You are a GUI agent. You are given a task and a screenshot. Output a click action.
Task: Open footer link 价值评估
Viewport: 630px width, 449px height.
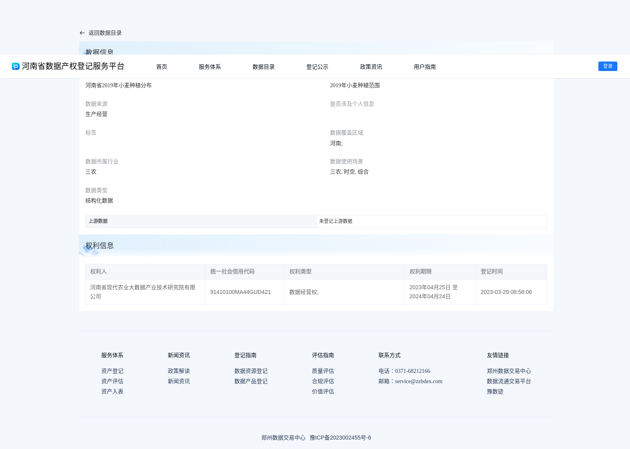point(323,391)
